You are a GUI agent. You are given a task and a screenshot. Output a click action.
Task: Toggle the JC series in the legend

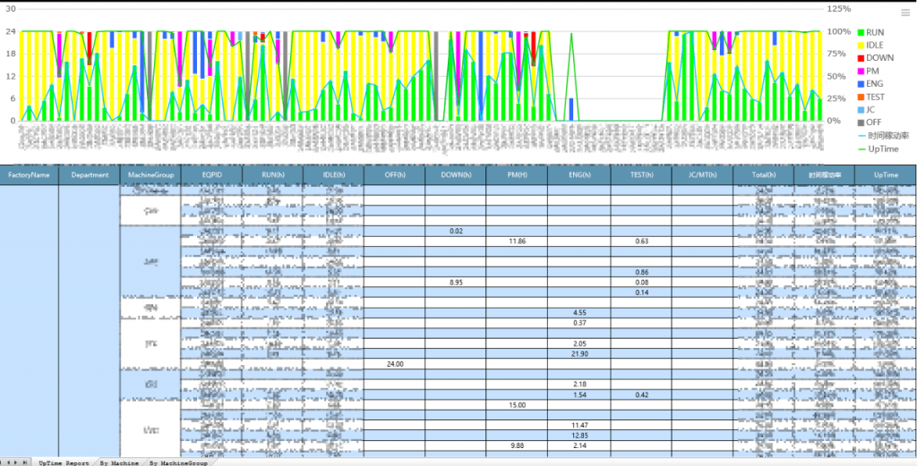tap(866, 110)
